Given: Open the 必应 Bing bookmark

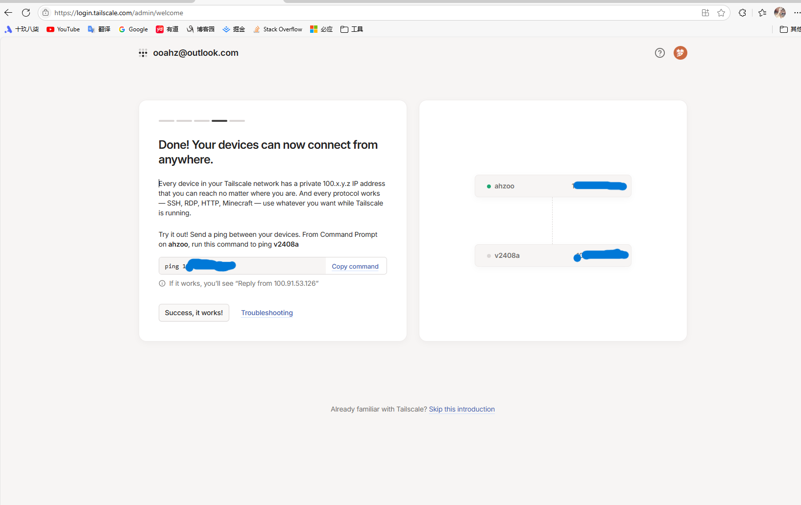Looking at the screenshot, I should (321, 29).
